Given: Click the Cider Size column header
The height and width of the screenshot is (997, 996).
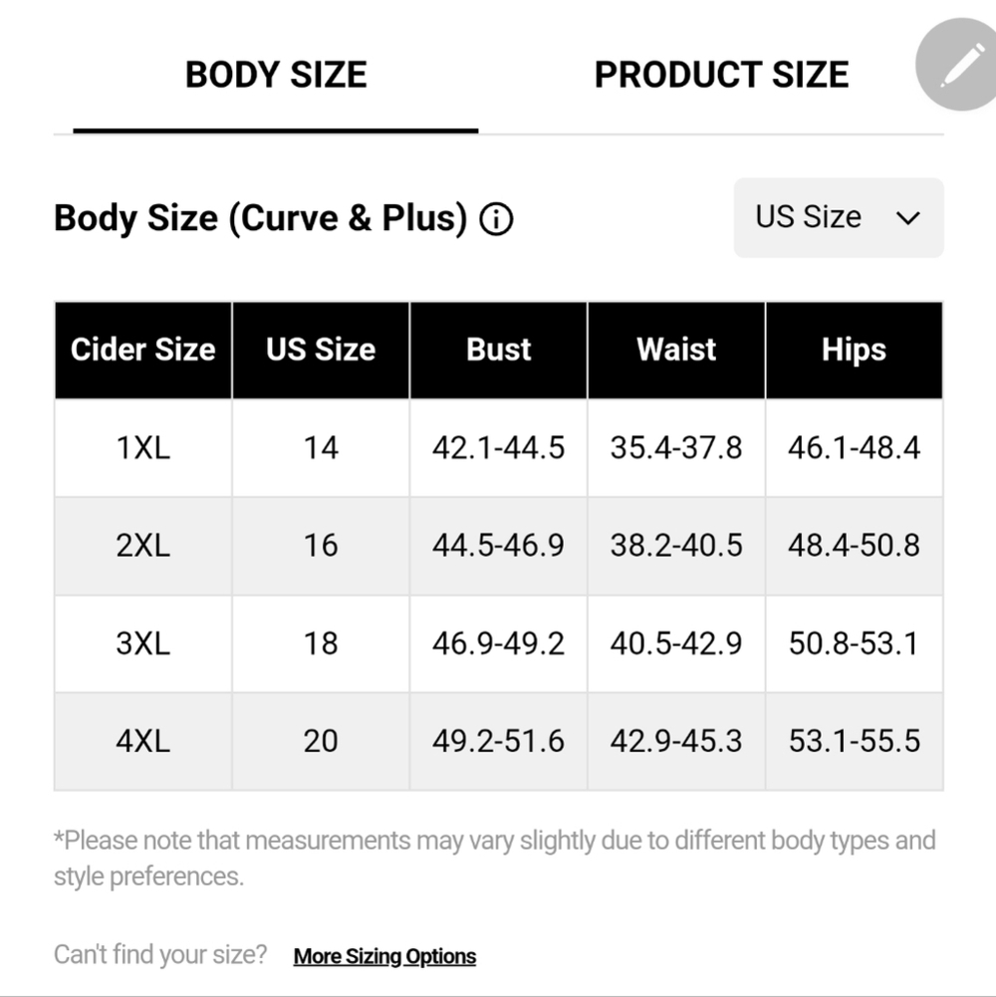Looking at the screenshot, I should (143, 350).
